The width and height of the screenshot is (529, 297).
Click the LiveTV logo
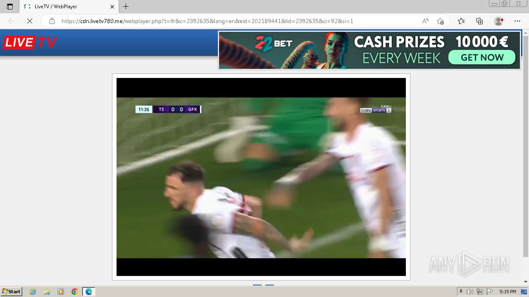30,42
